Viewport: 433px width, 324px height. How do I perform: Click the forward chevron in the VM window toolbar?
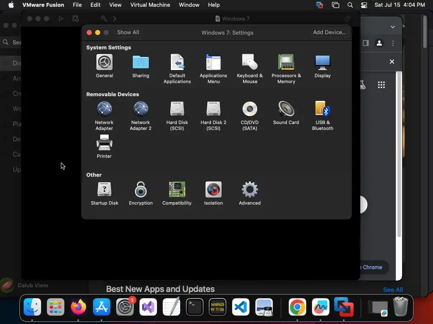point(115,19)
